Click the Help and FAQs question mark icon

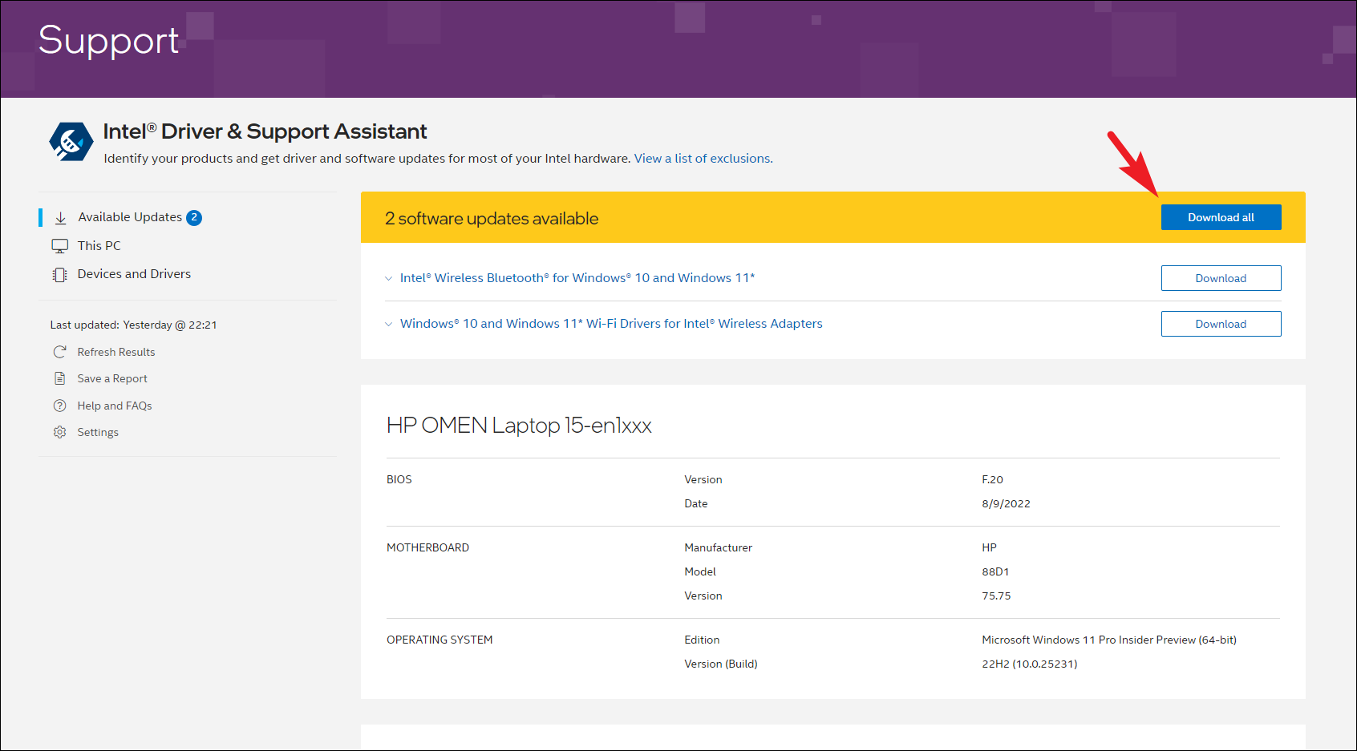click(59, 406)
